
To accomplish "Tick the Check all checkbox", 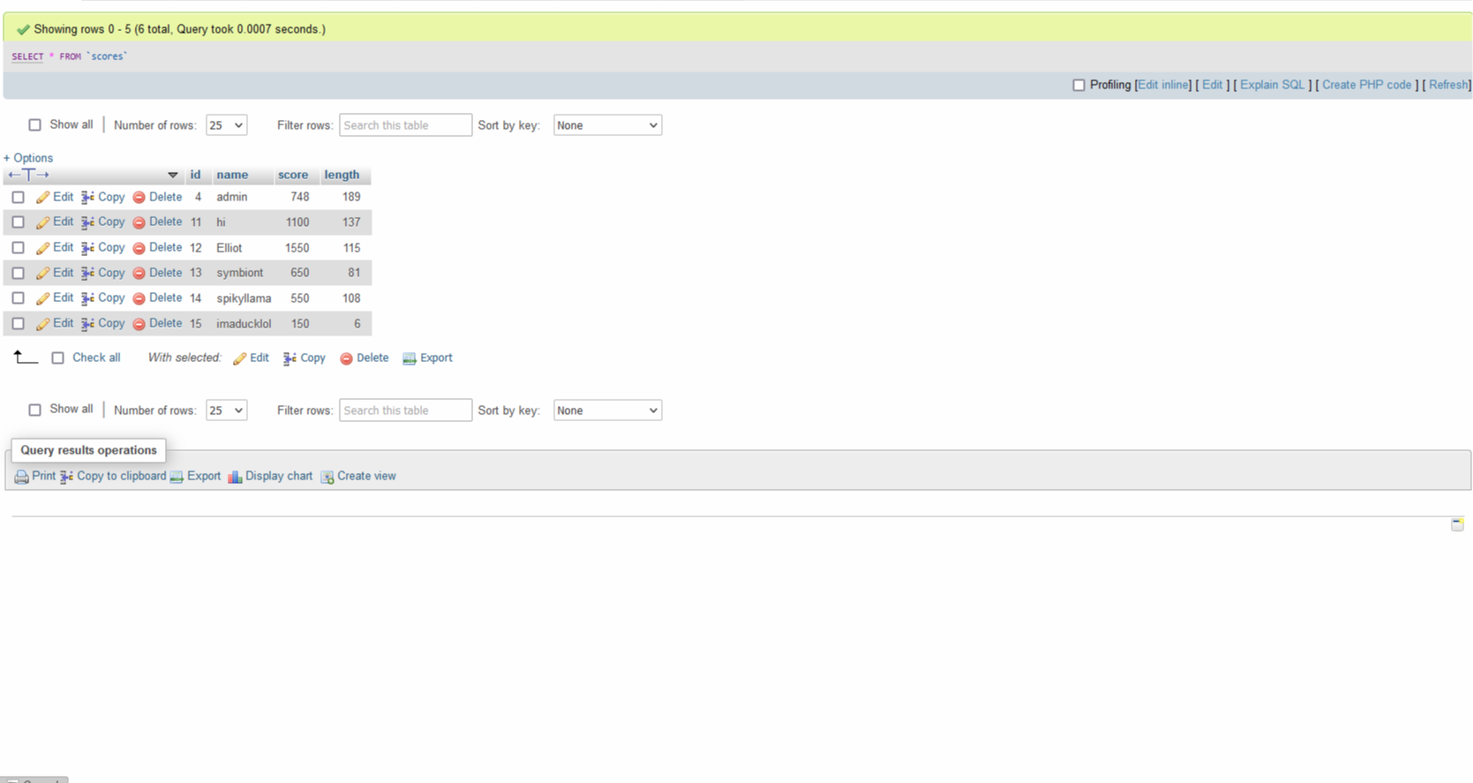I will click(x=57, y=358).
